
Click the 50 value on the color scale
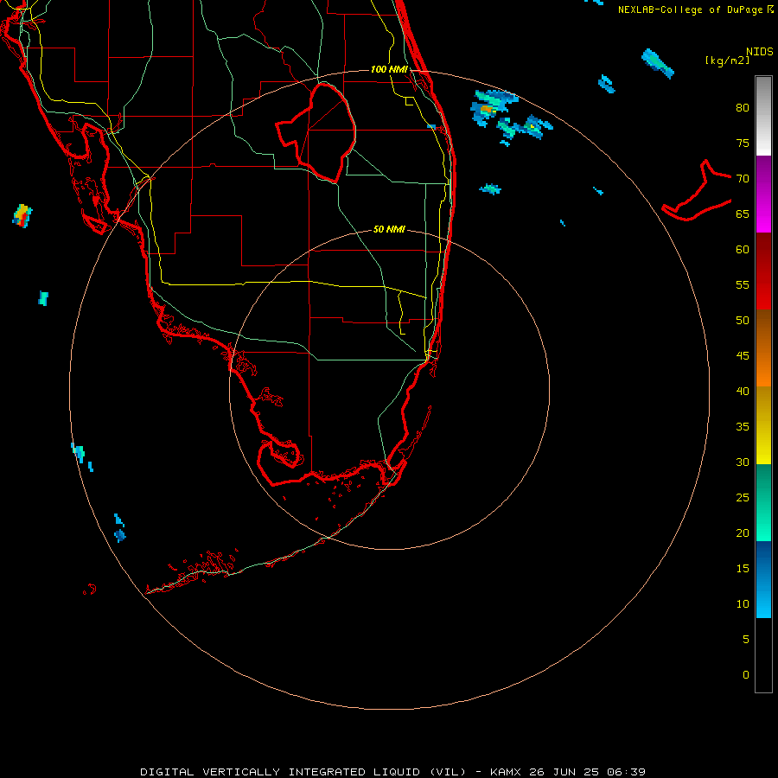tap(743, 321)
